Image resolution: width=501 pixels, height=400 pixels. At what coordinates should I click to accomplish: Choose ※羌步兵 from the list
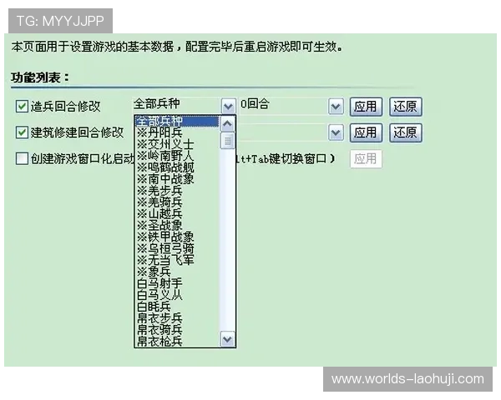[x=177, y=191]
